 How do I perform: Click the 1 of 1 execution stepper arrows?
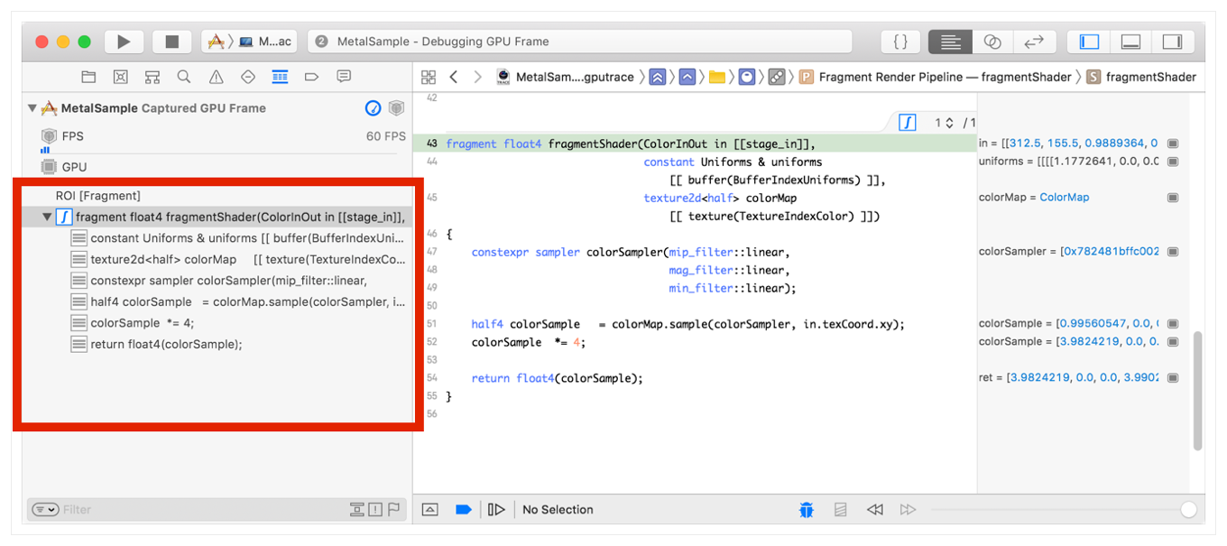pos(950,123)
